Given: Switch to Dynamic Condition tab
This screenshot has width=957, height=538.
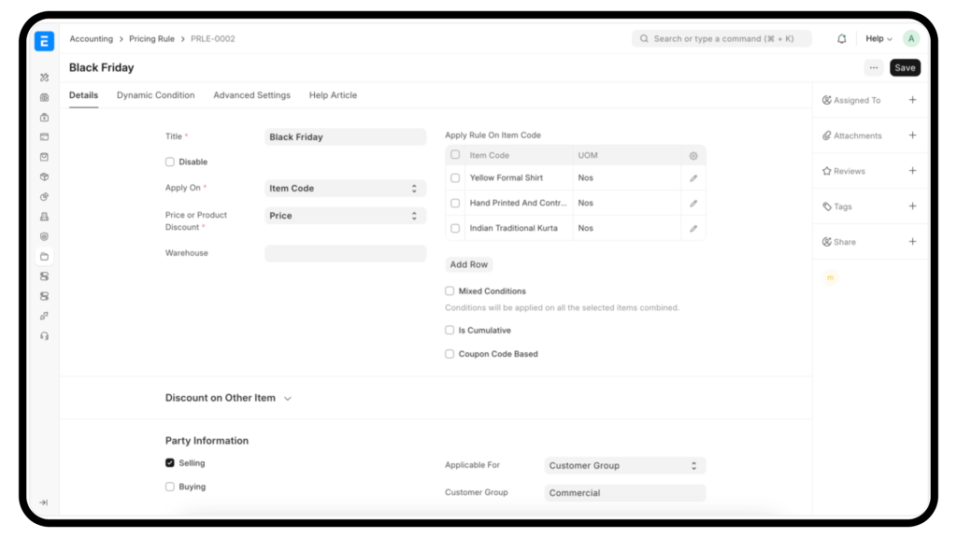Looking at the screenshot, I should pos(155,95).
